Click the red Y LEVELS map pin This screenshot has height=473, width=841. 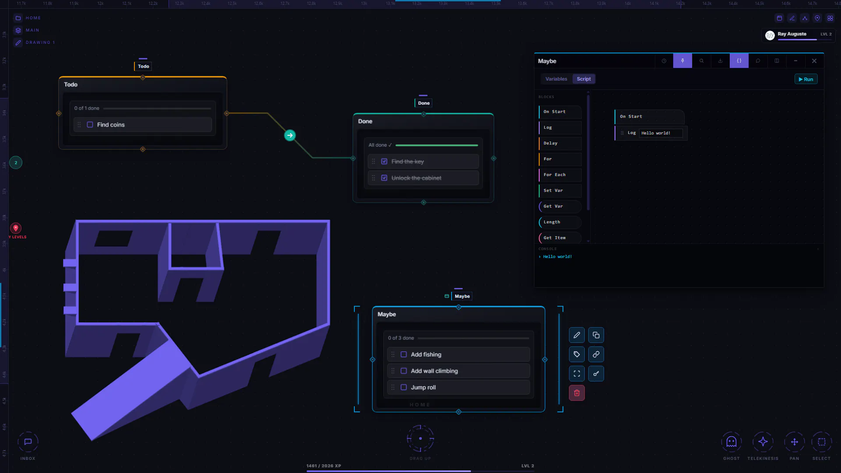[16, 228]
